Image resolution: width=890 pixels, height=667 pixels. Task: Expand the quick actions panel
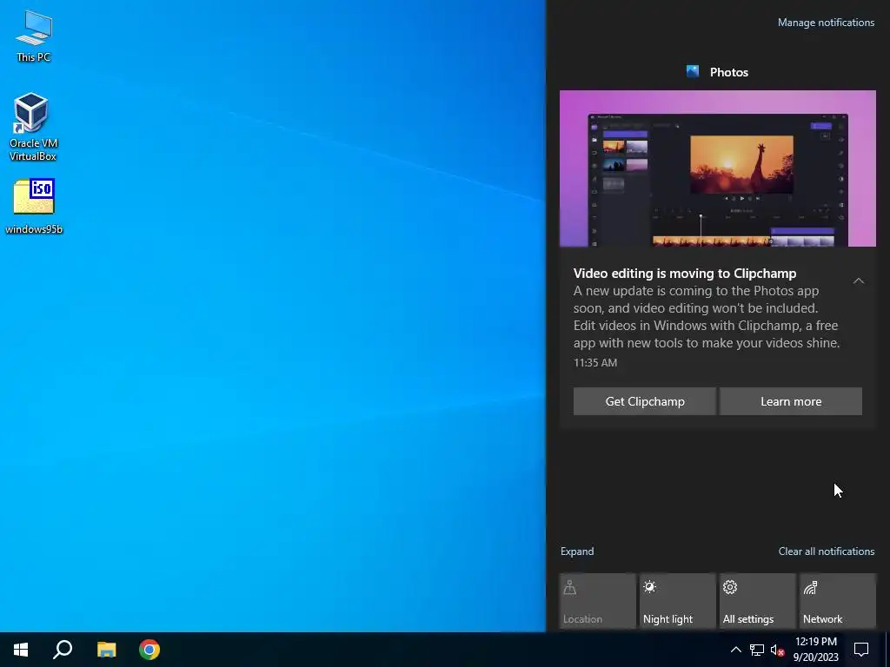tap(577, 551)
